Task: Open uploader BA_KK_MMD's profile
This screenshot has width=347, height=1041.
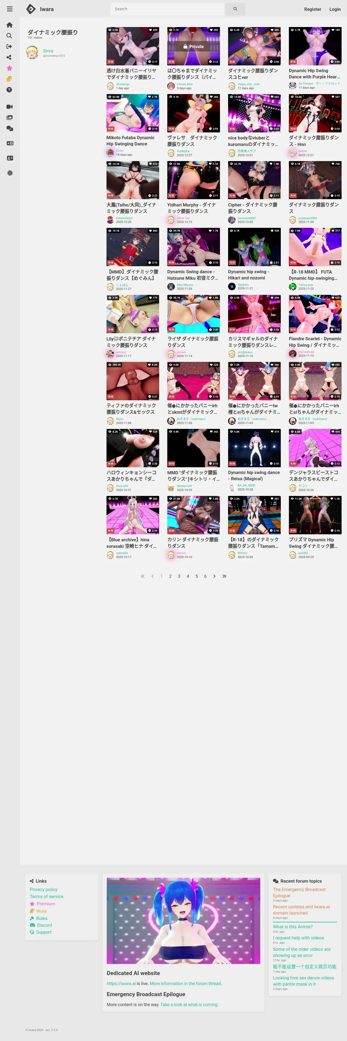Action: pyautogui.click(x=246, y=485)
